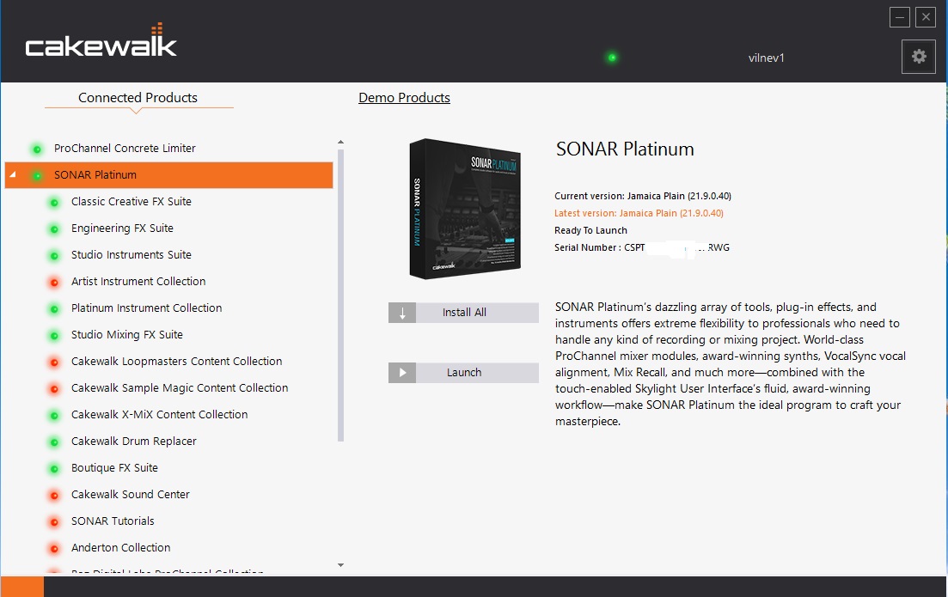Select Anderton Collection entry
This screenshot has height=597, width=948.
click(x=121, y=547)
